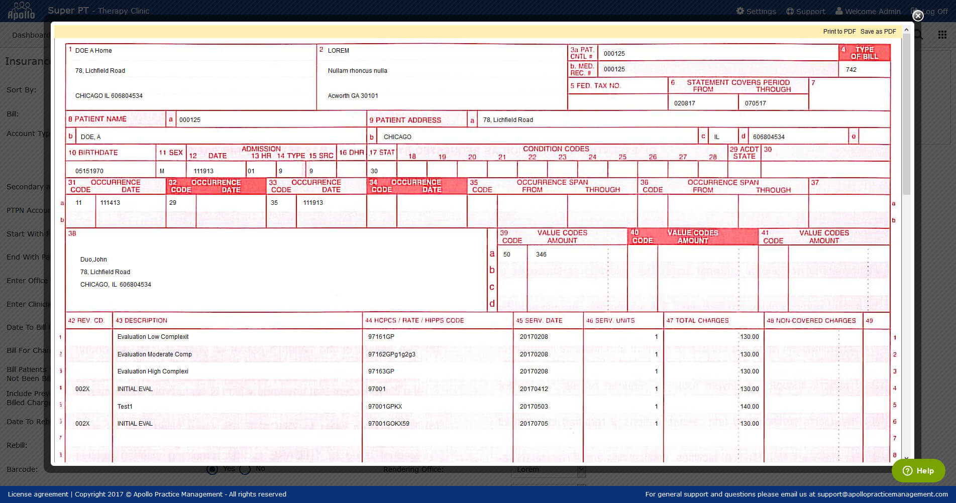Open the Rendering Office dropdown showing Lorem

pyautogui.click(x=548, y=469)
